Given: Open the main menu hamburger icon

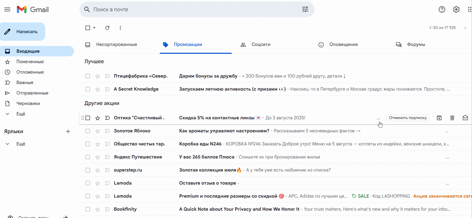Looking at the screenshot, I should click(7, 9).
